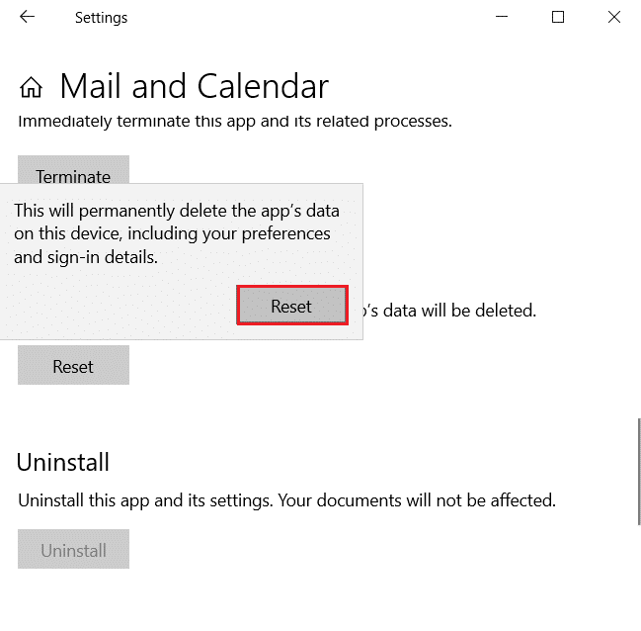The image size is (641, 631).
Task: Select the 'Mail and Calendar' page title
Action: (x=195, y=86)
